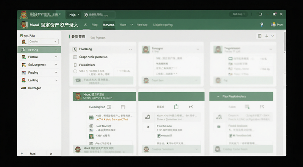Open the Sub ooo dropdown in the title bar
The image size is (303, 167).
pyautogui.click(x=239, y=14)
